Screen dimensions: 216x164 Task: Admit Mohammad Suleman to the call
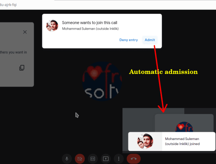pyautogui.click(x=150, y=40)
